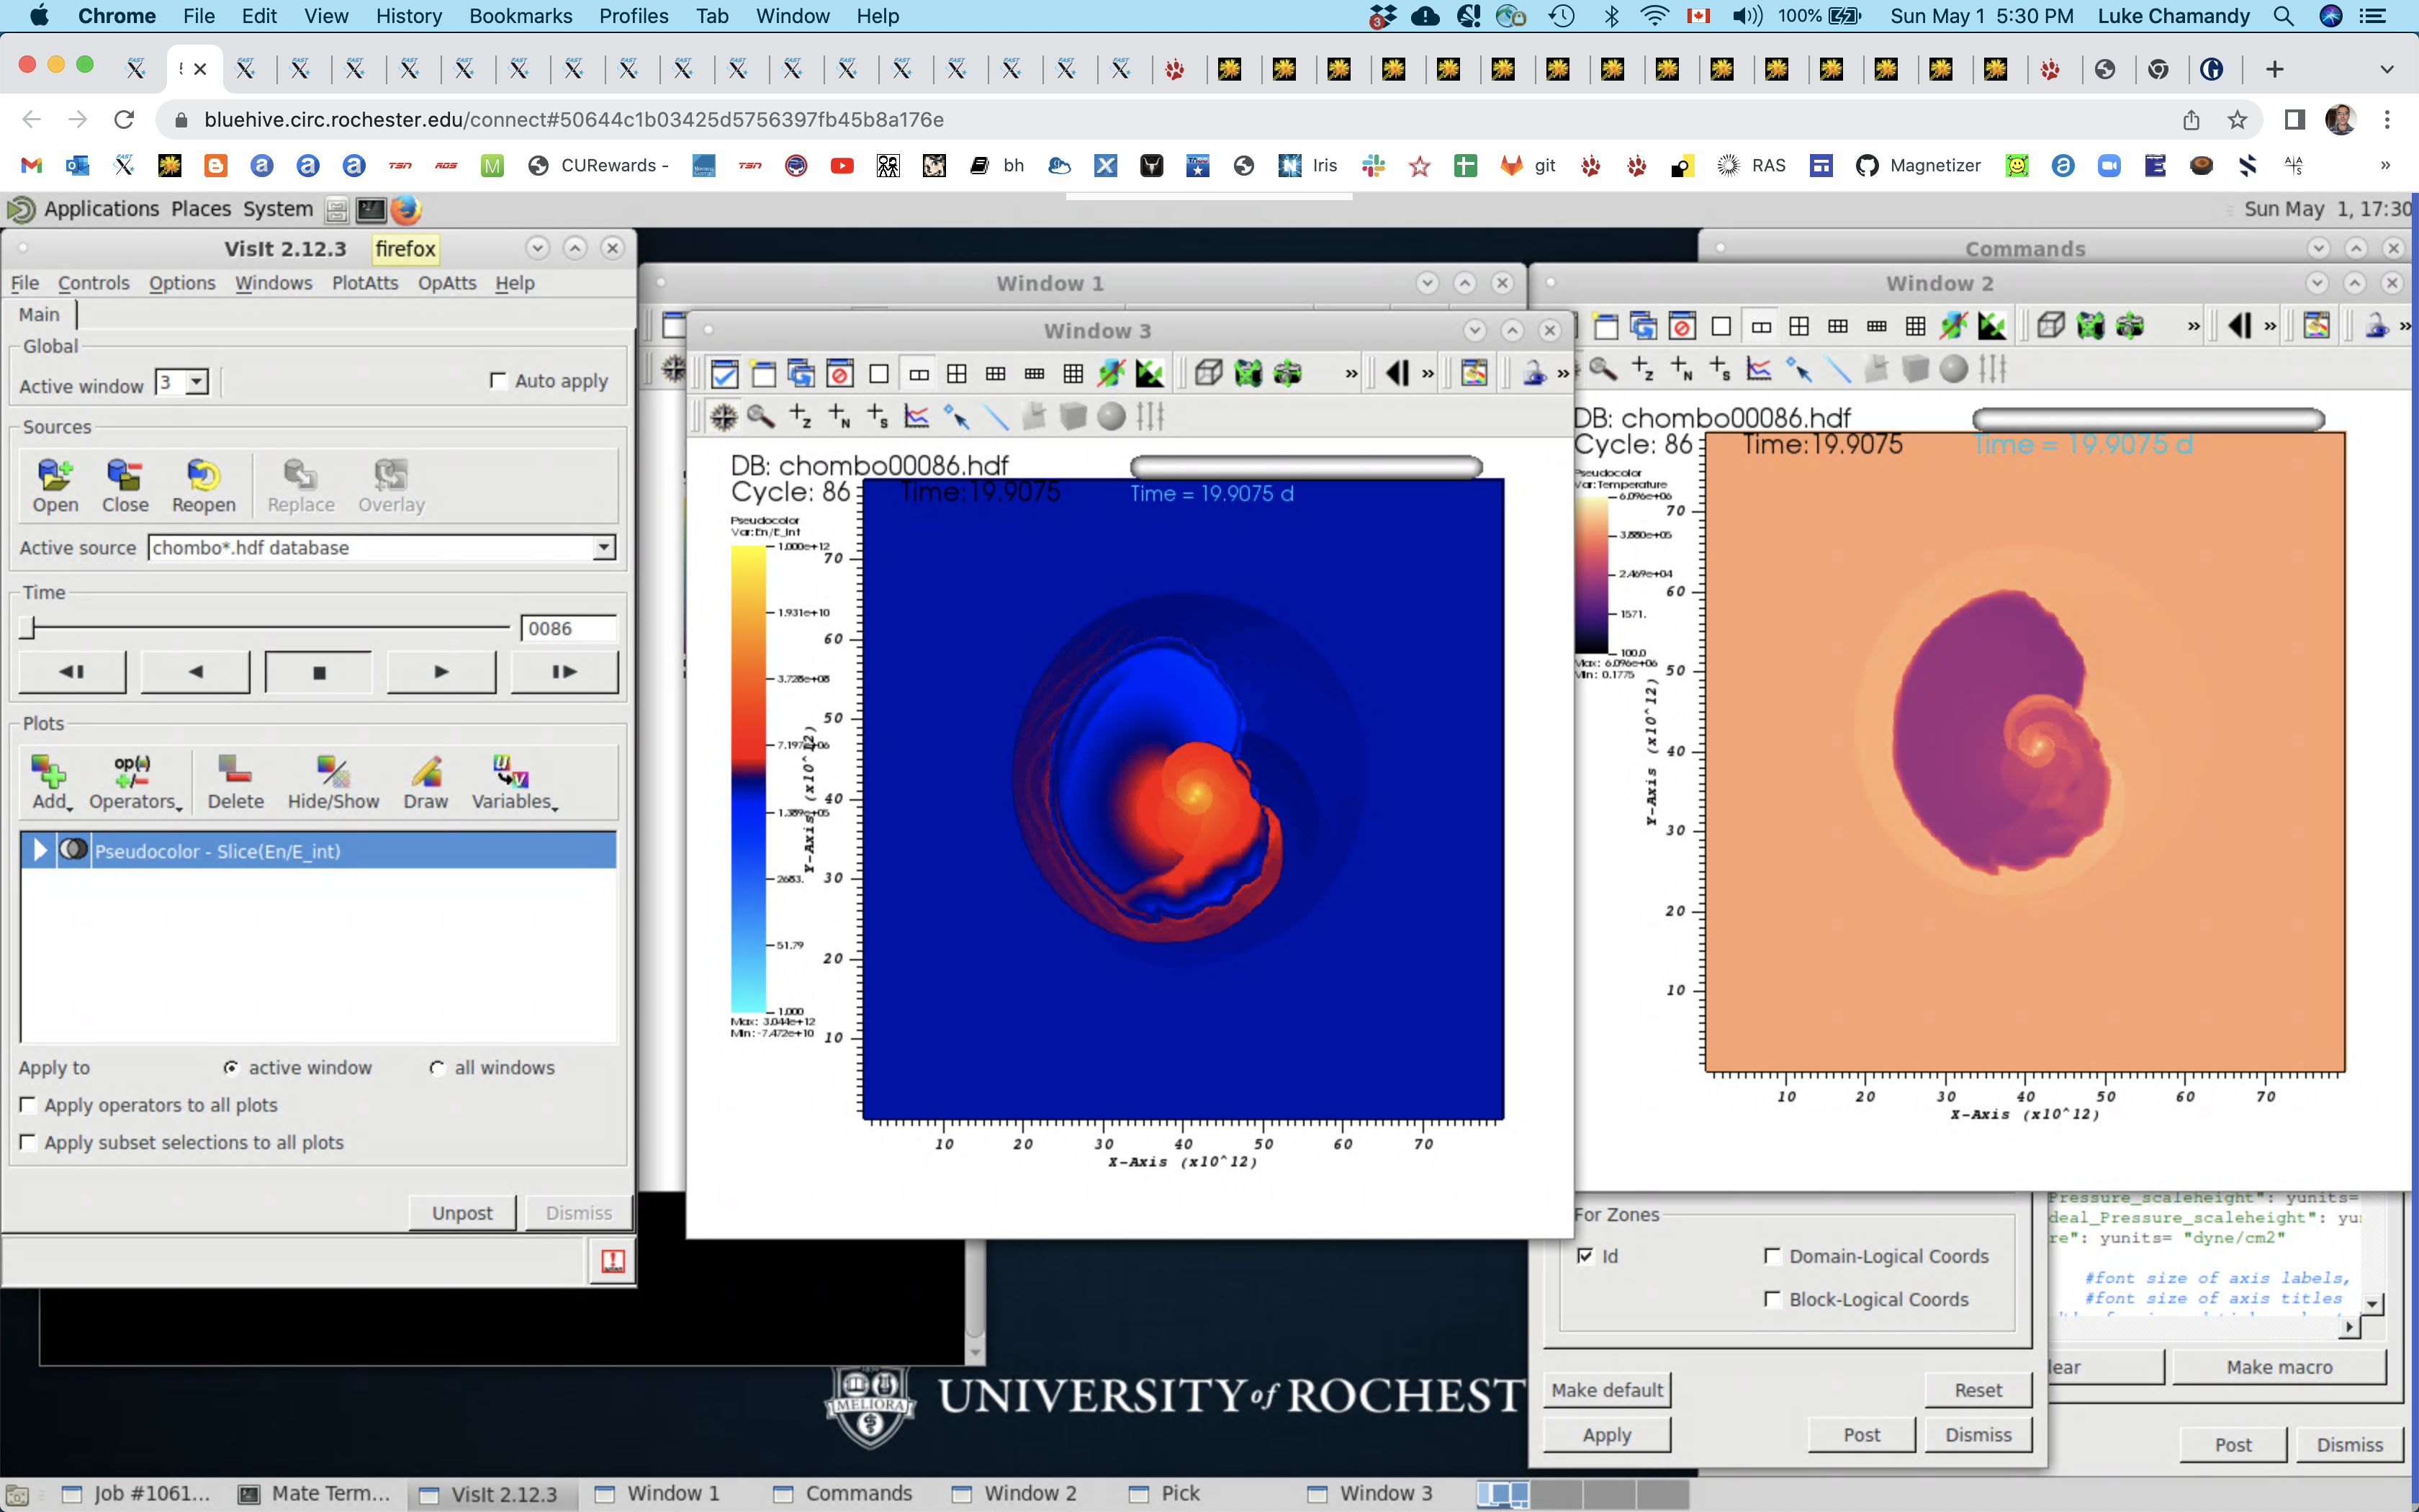Select Zoom magnifier tool in Window 2
Viewport: 2419px width, 1512px height.
tap(1603, 369)
